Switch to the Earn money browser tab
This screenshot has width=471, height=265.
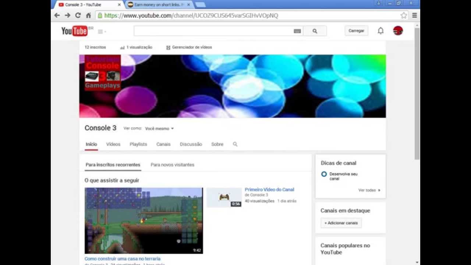(159, 5)
